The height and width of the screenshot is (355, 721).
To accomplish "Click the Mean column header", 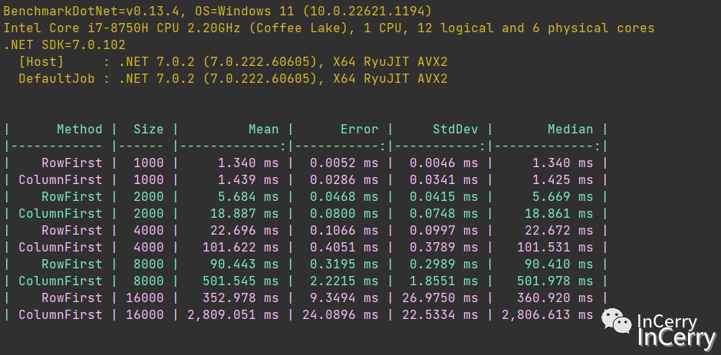I will tap(264, 130).
